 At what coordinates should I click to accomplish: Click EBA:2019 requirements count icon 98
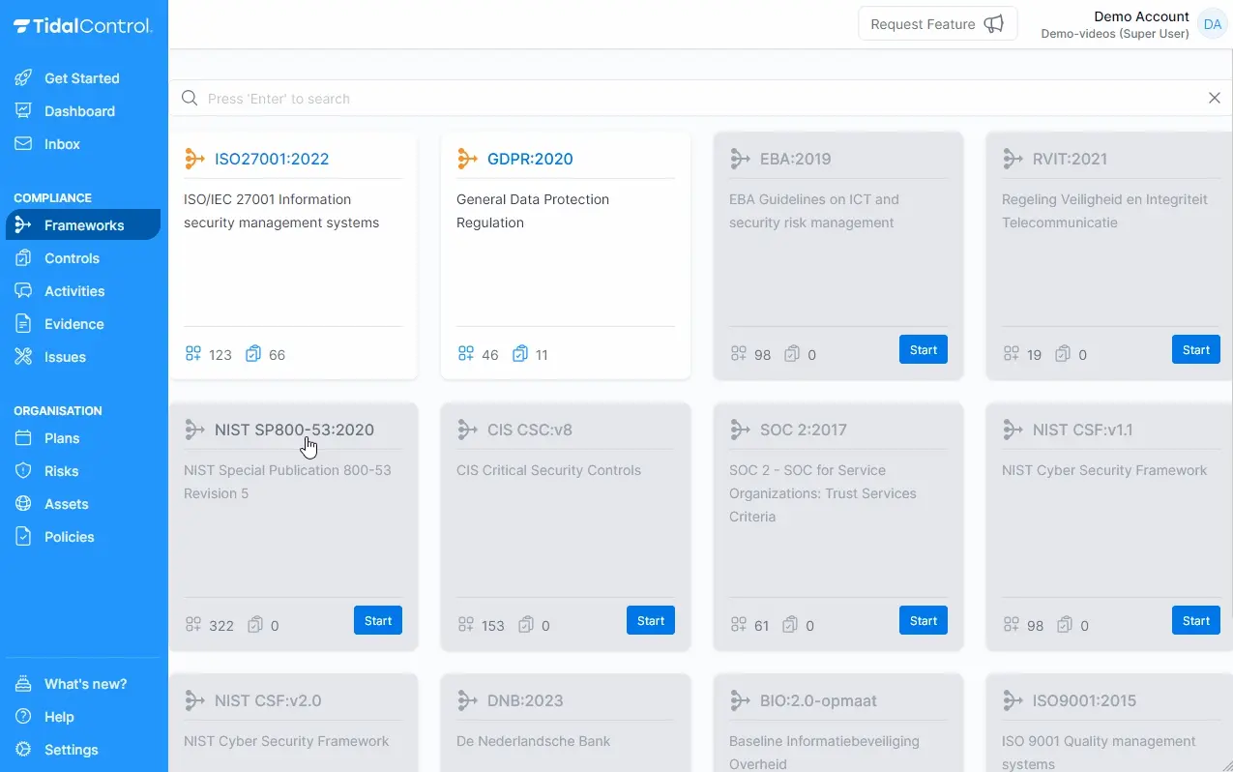tap(738, 354)
